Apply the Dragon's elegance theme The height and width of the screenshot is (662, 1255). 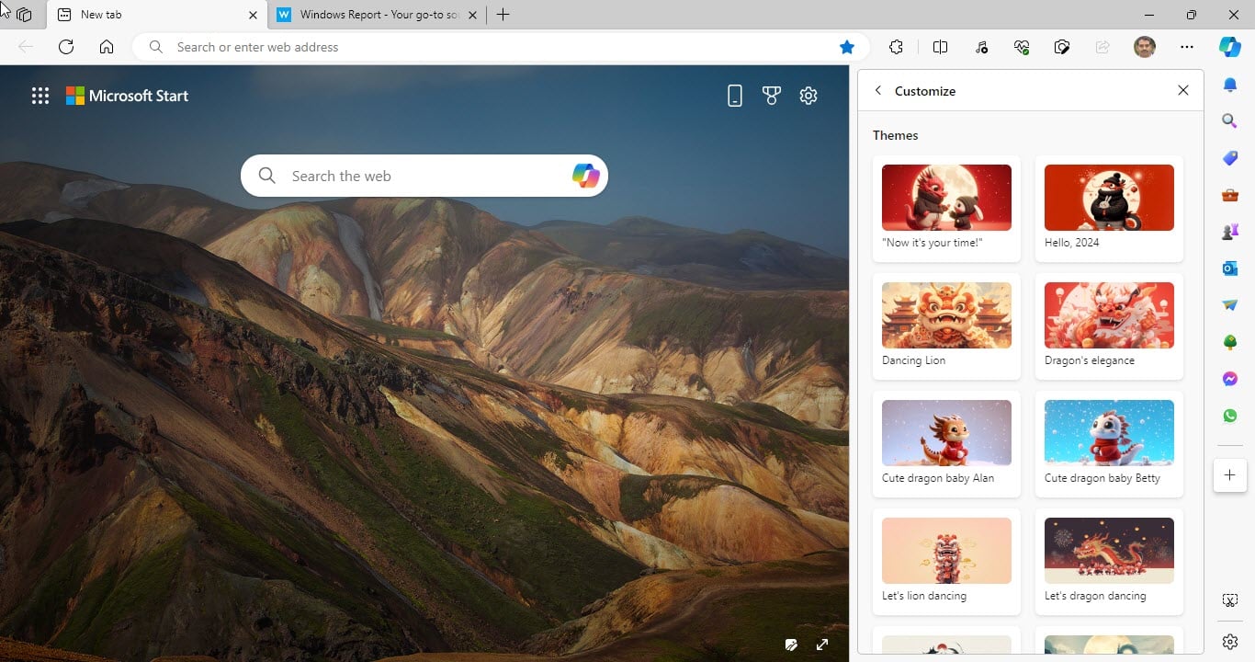(1109, 326)
